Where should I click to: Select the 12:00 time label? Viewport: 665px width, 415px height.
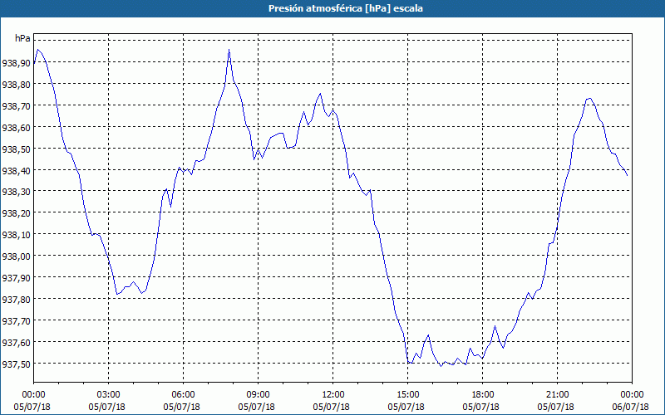point(333,395)
